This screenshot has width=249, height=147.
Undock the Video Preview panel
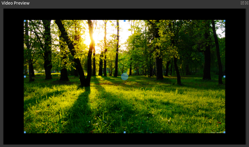[242, 3]
